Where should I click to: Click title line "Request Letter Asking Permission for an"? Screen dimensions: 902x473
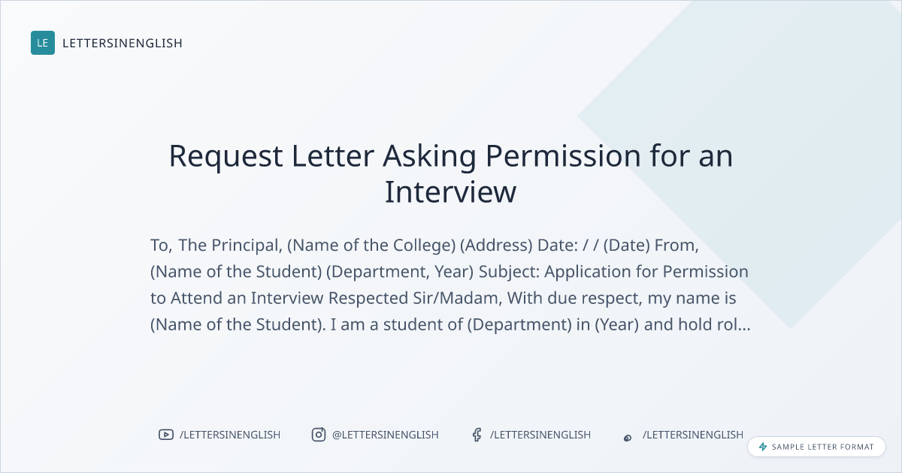(451, 156)
